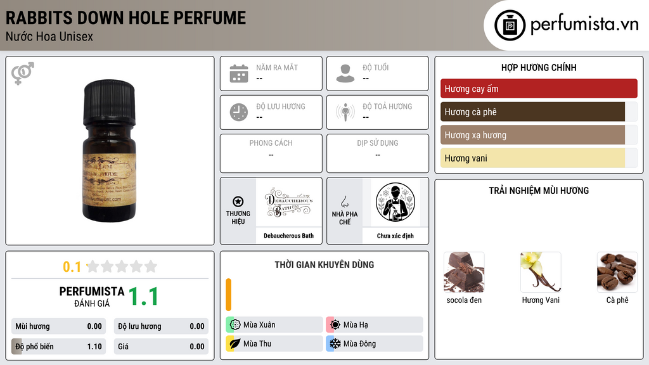Click the Độ phổ biến 1.10 score row
Screen dimensions: 649x365
coord(59,347)
